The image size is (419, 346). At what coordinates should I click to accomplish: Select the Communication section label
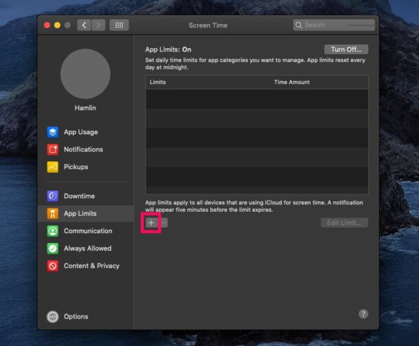(x=88, y=231)
